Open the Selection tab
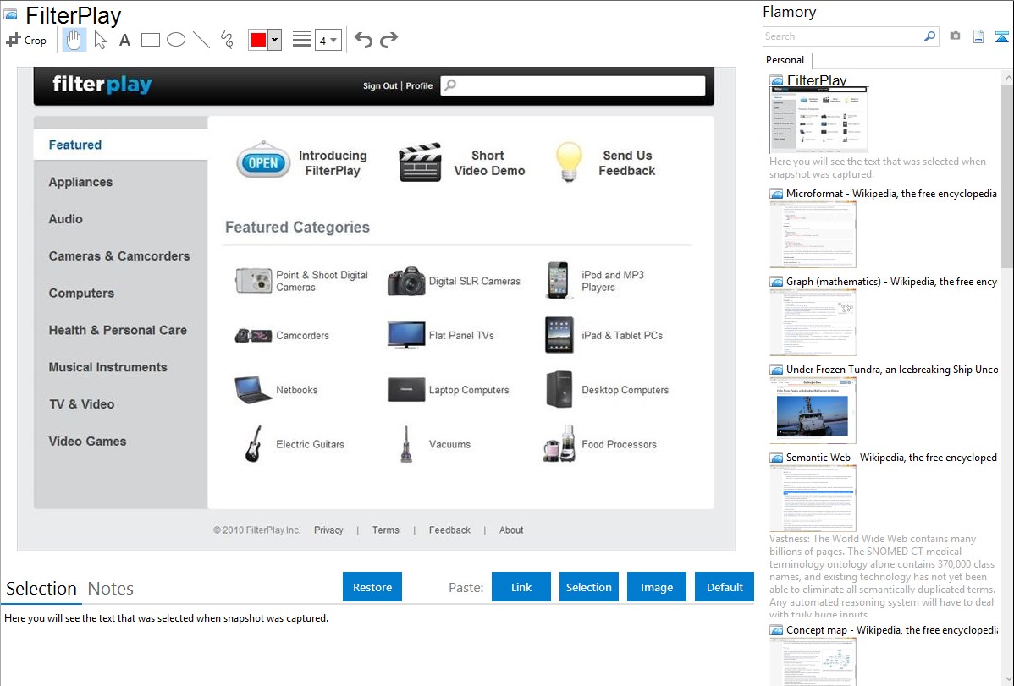Viewport: 1014px width, 686px height. tap(41, 589)
